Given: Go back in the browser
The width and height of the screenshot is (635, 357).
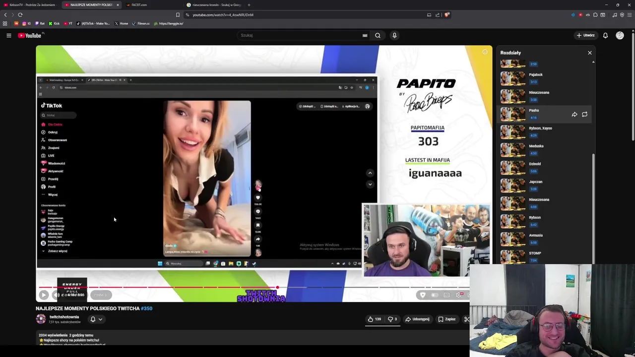Looking at the screenshot, I should tap(5, 15).
